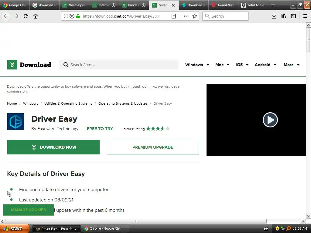311x233 pixels.
Task: Click the PREMIUM UPGRADE button
Action: click(153, 147)
